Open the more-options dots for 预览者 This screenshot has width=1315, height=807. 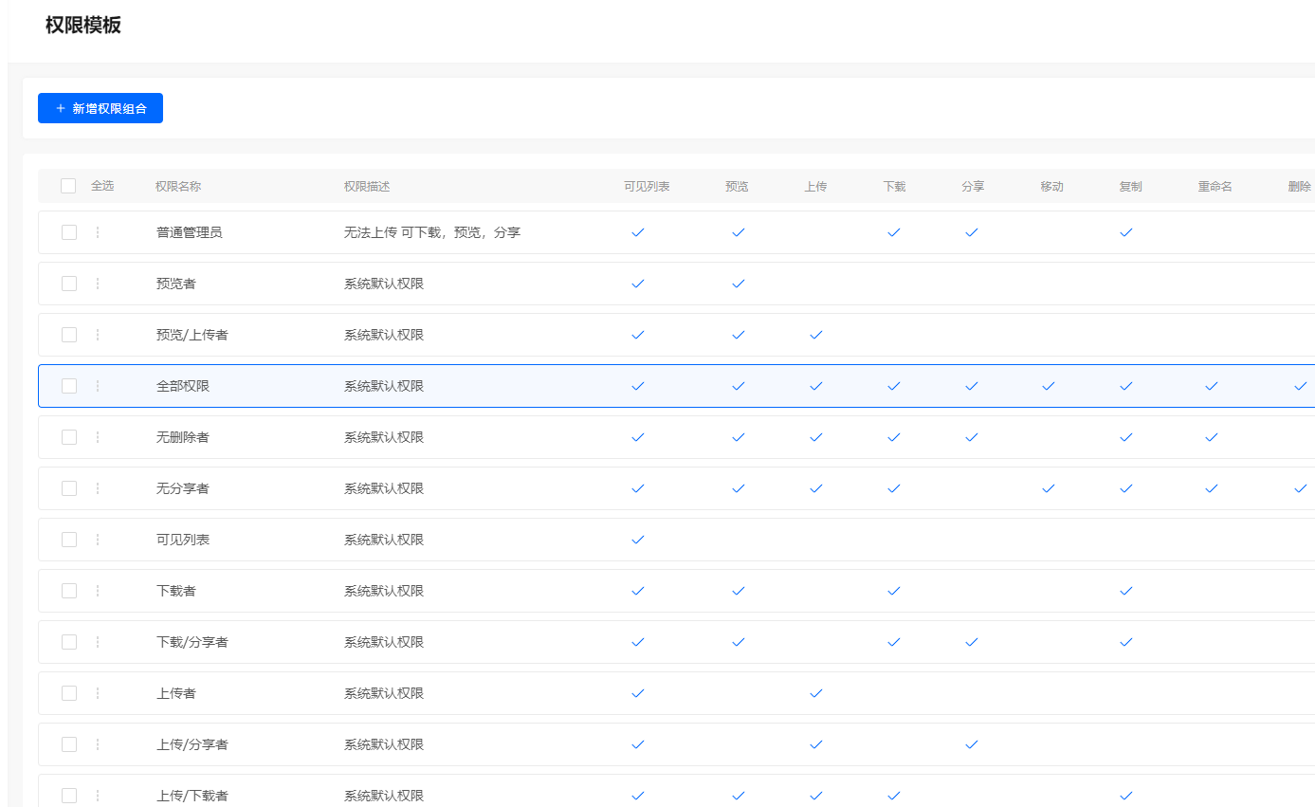click(x=98, y=284)
